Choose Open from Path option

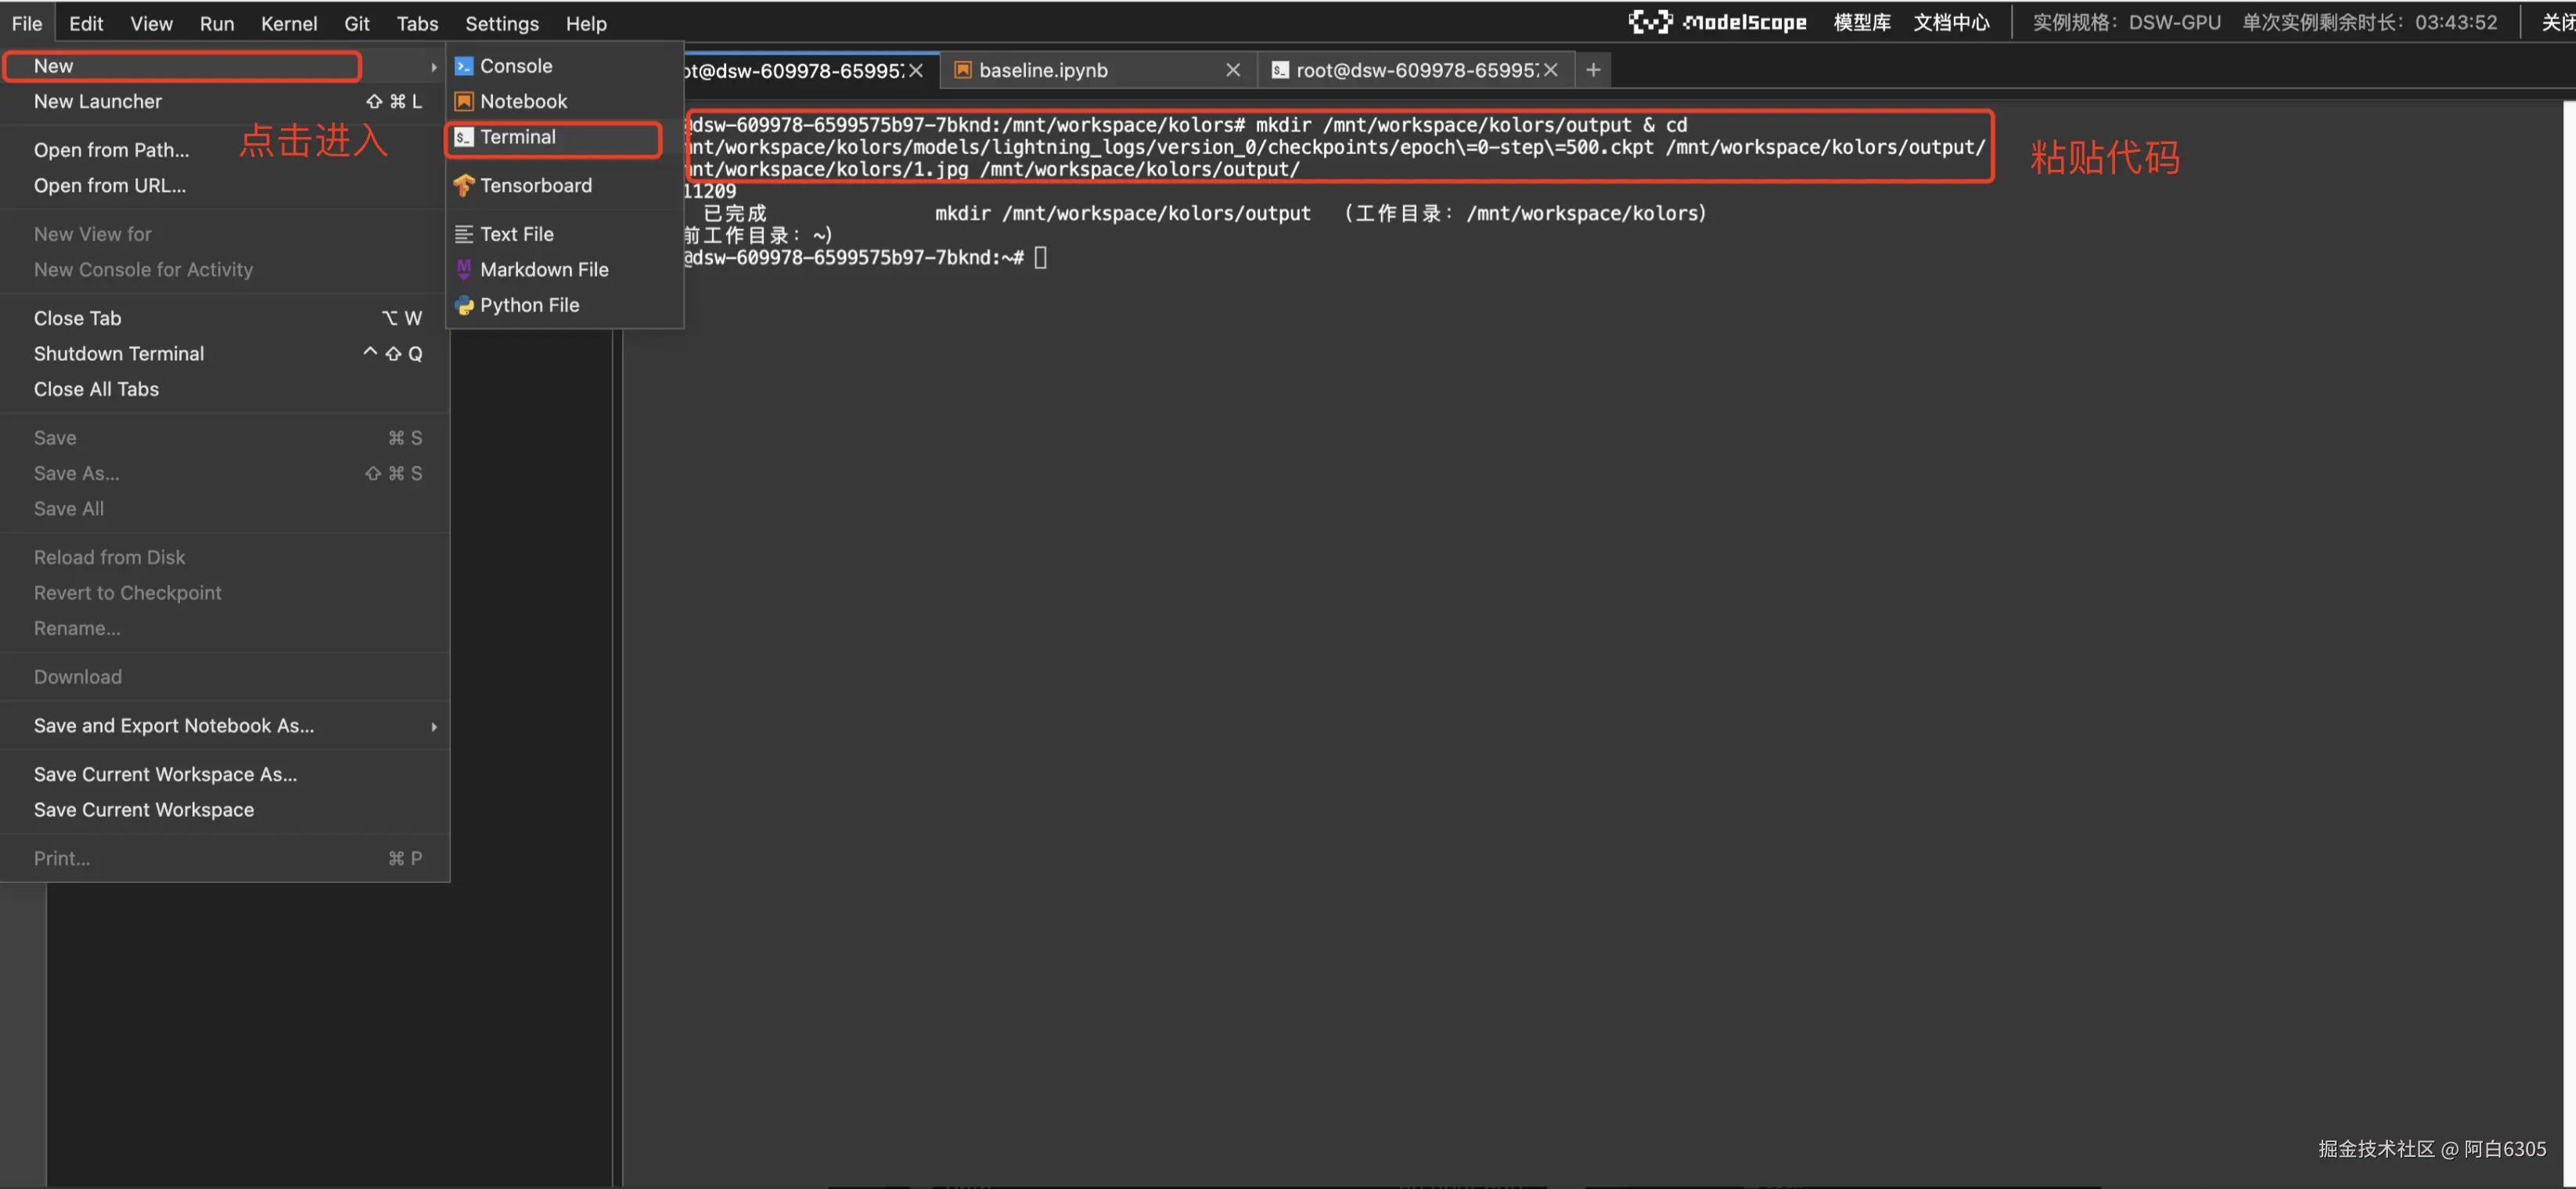click(111, 150)
